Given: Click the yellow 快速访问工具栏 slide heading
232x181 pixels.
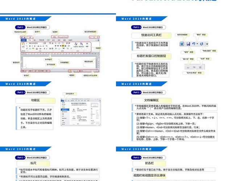Looking at the screenshot, I should coord(151,35).
